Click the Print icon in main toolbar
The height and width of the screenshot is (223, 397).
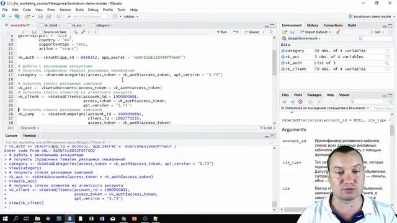[58, 17]
